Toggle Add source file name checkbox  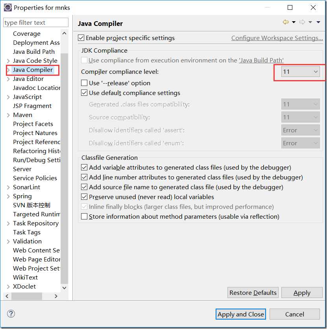(x=84, y=187)
